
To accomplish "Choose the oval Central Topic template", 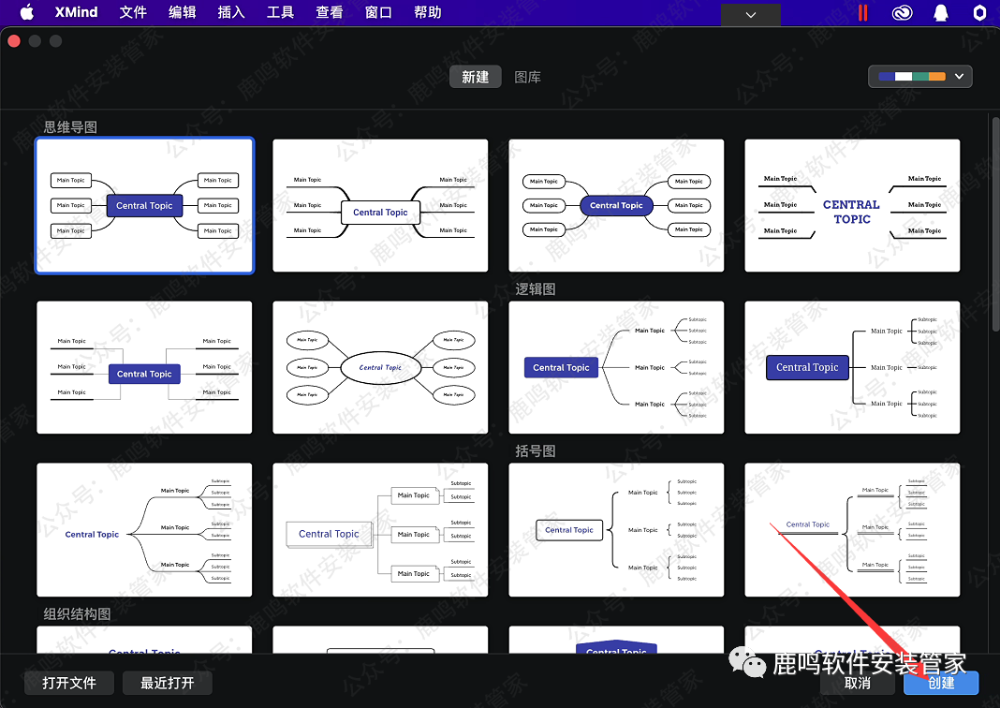I will coord(380,367).
